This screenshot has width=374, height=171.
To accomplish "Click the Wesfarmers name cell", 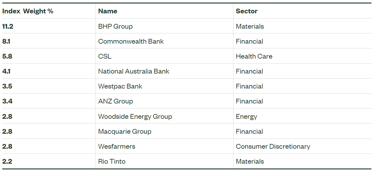I will (117, 146).
